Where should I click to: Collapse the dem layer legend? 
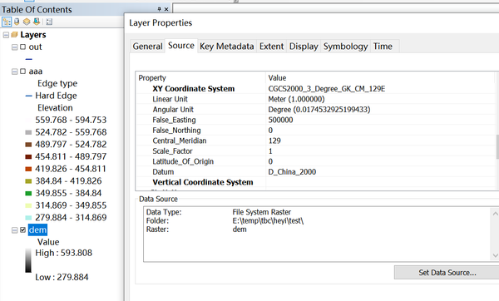(x=15, y=230)
